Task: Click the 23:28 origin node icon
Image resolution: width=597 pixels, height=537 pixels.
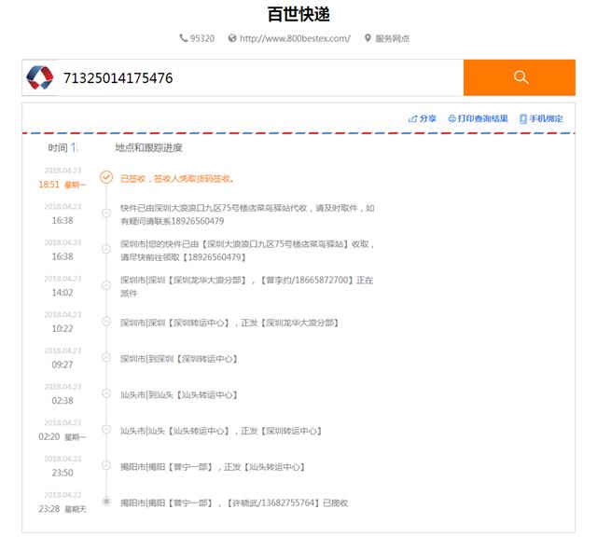Action: click(106, 502)
